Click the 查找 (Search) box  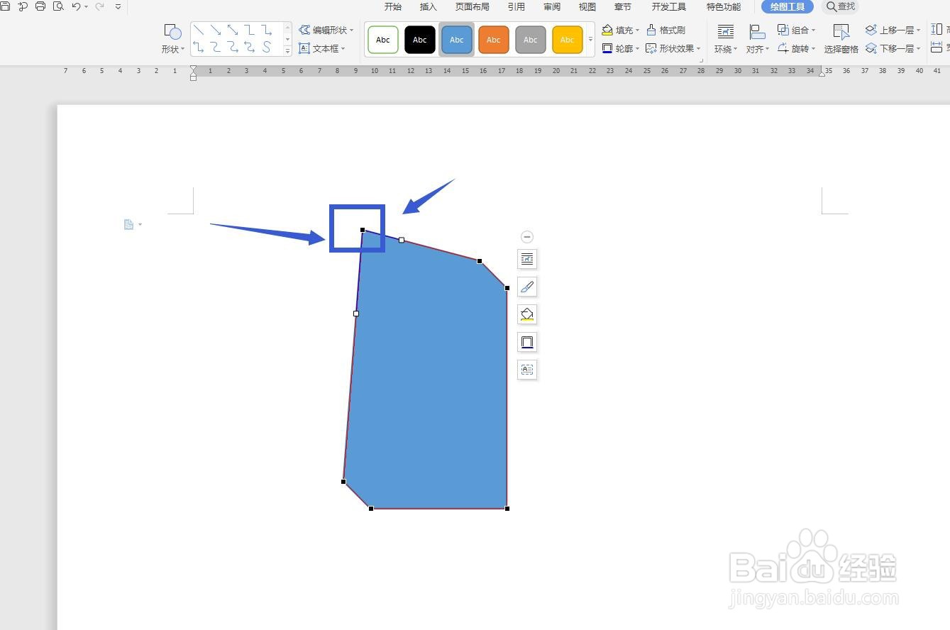coord(841,7)
